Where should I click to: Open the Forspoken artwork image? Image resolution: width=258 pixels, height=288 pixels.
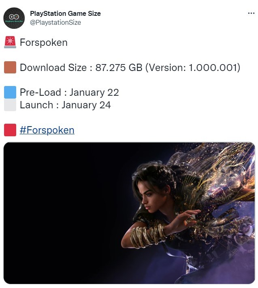click(x=129, y=213)
